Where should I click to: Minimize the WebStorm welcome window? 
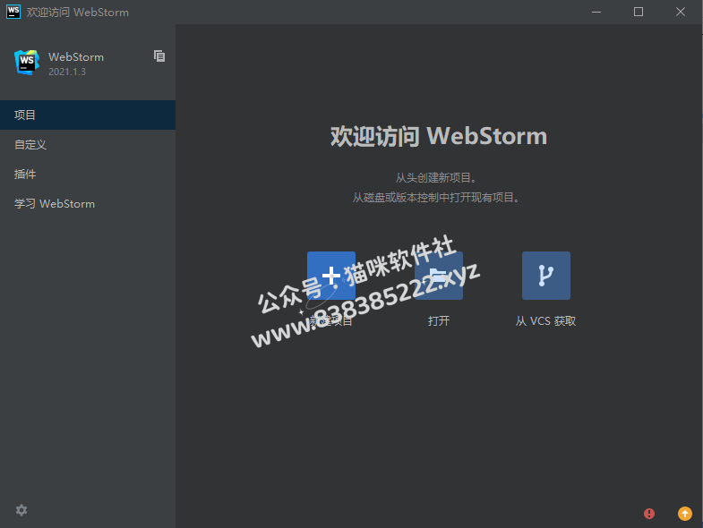[596, 13]
